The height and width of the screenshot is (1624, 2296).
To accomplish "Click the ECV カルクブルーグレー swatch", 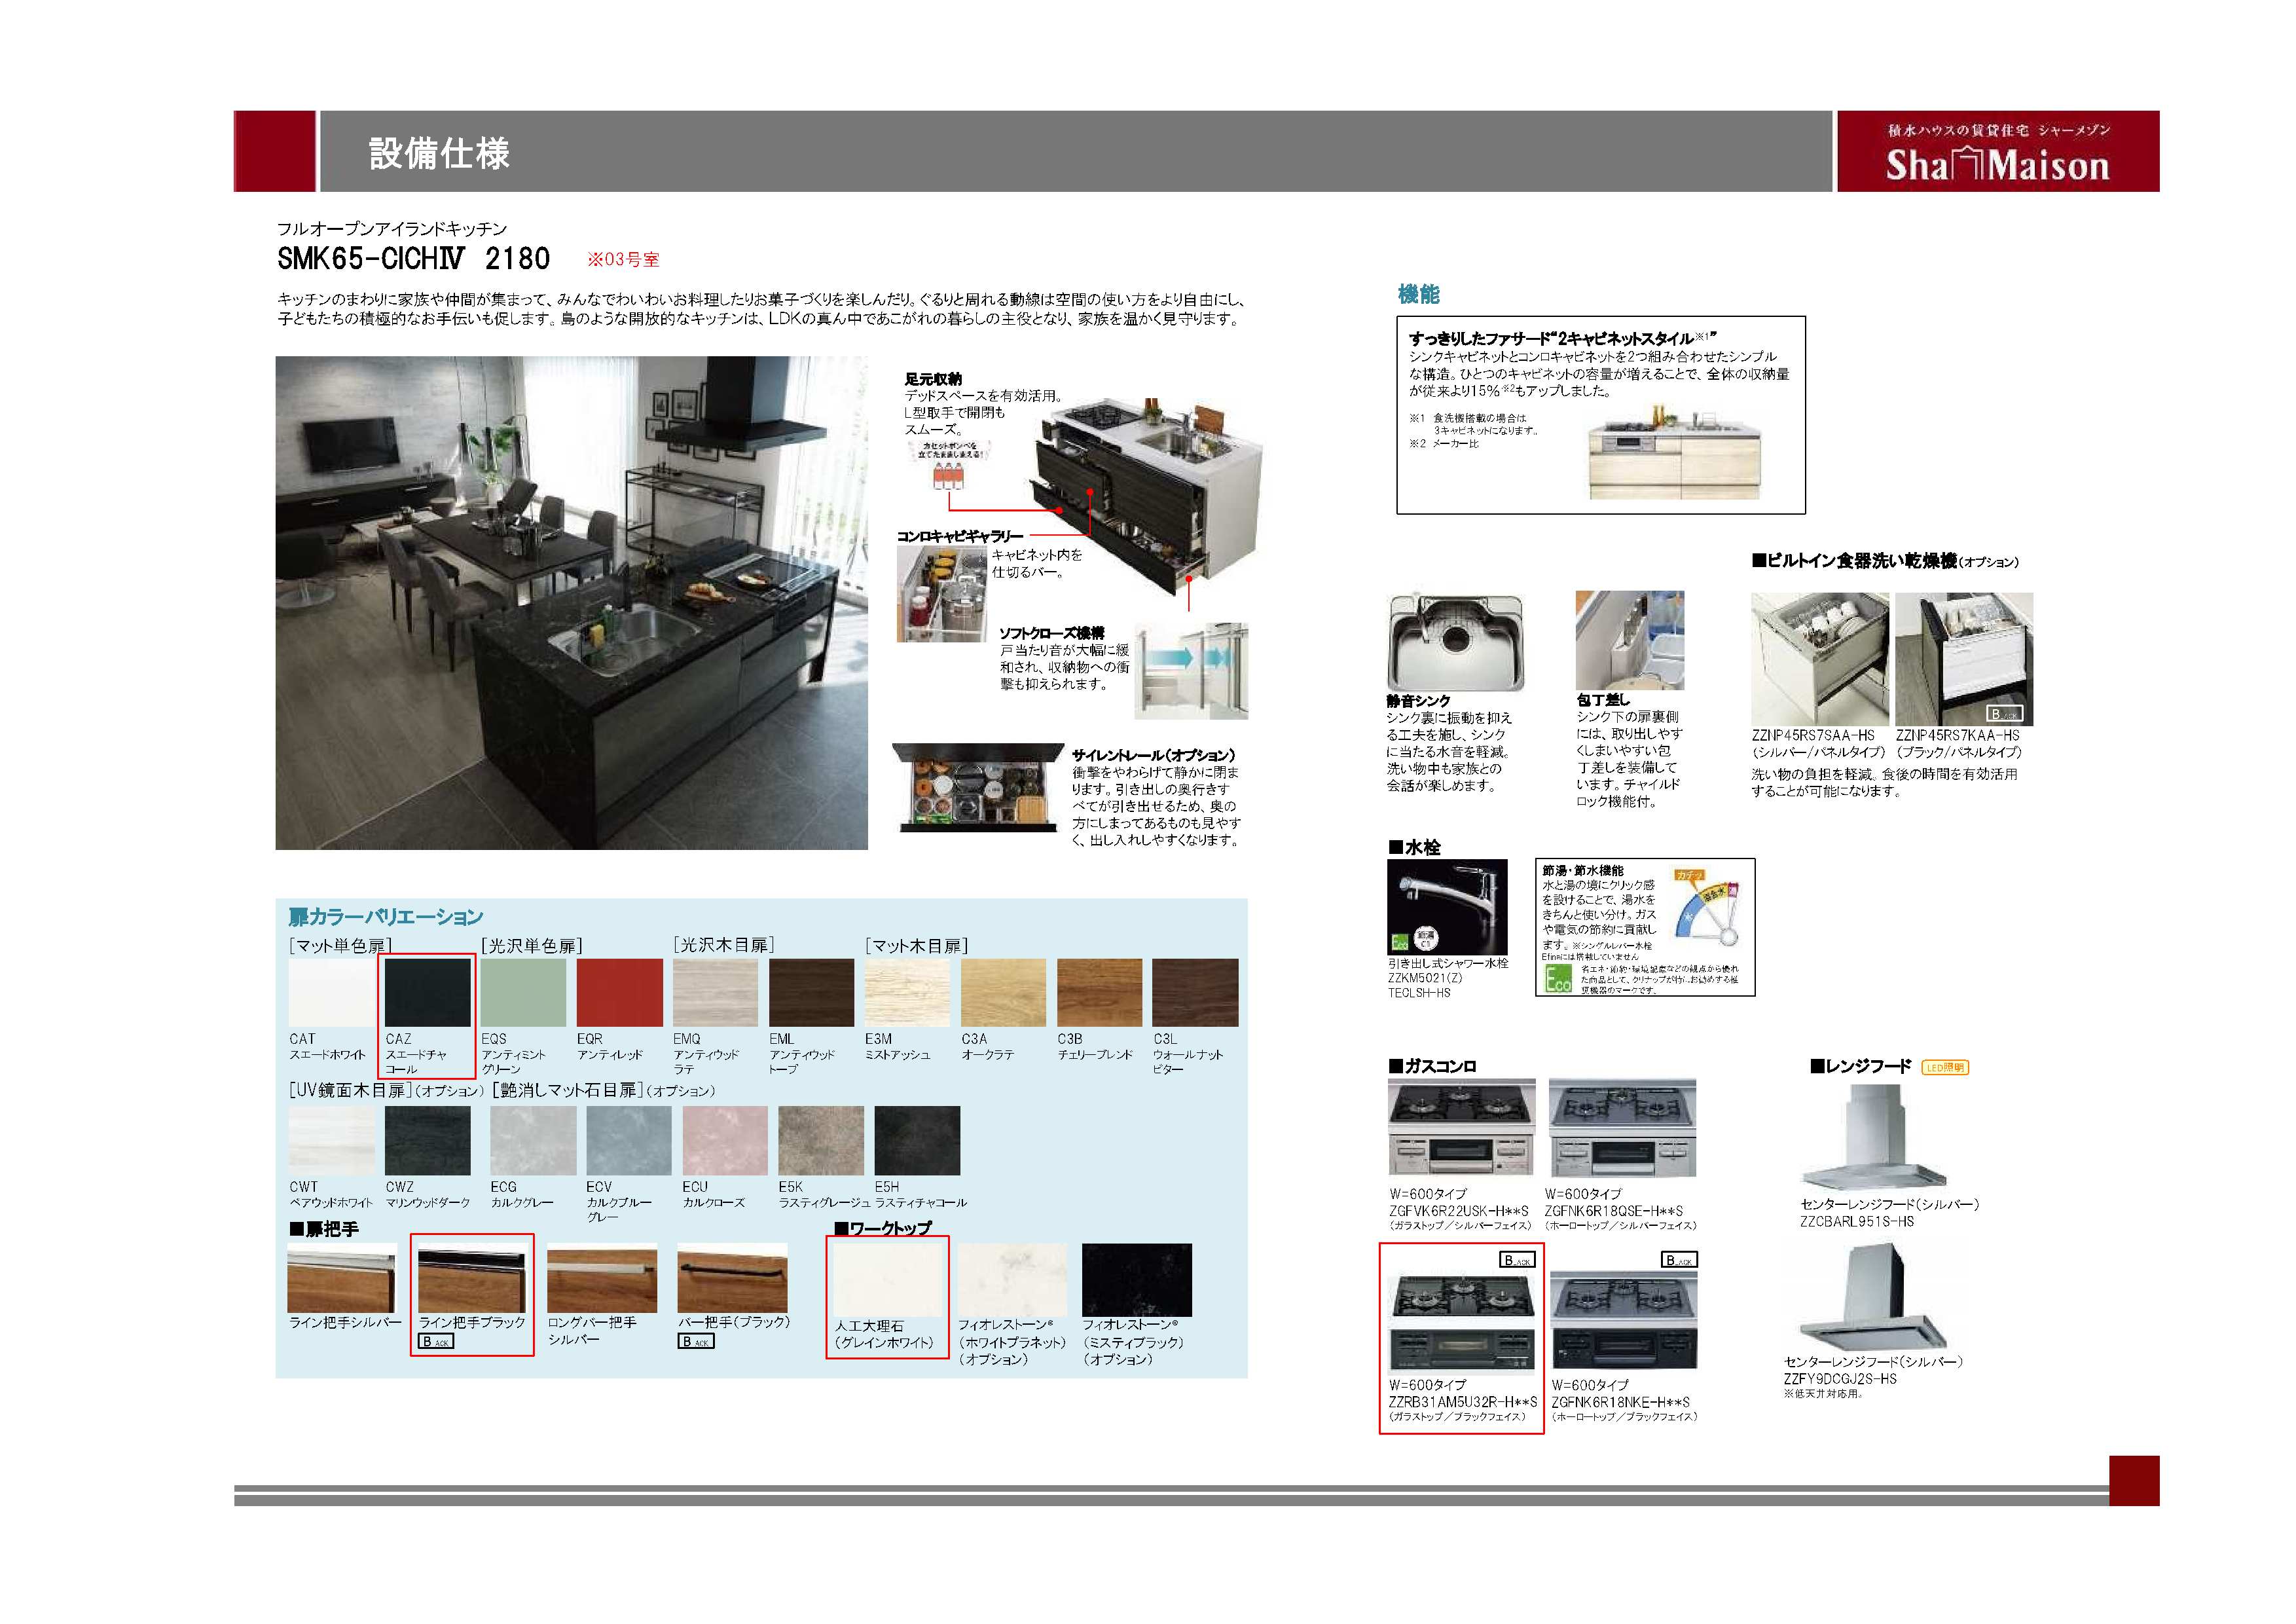I will 629,1140.
